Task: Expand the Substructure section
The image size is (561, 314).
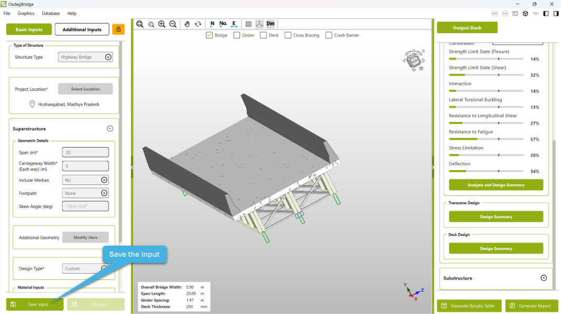Action: (544, 278)
